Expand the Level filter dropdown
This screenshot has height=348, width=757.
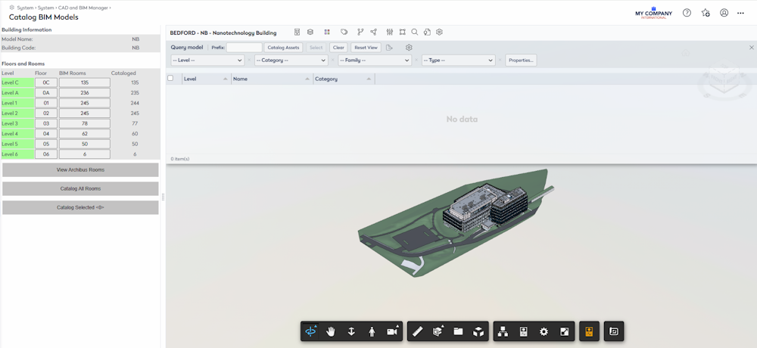coord(207,61)
